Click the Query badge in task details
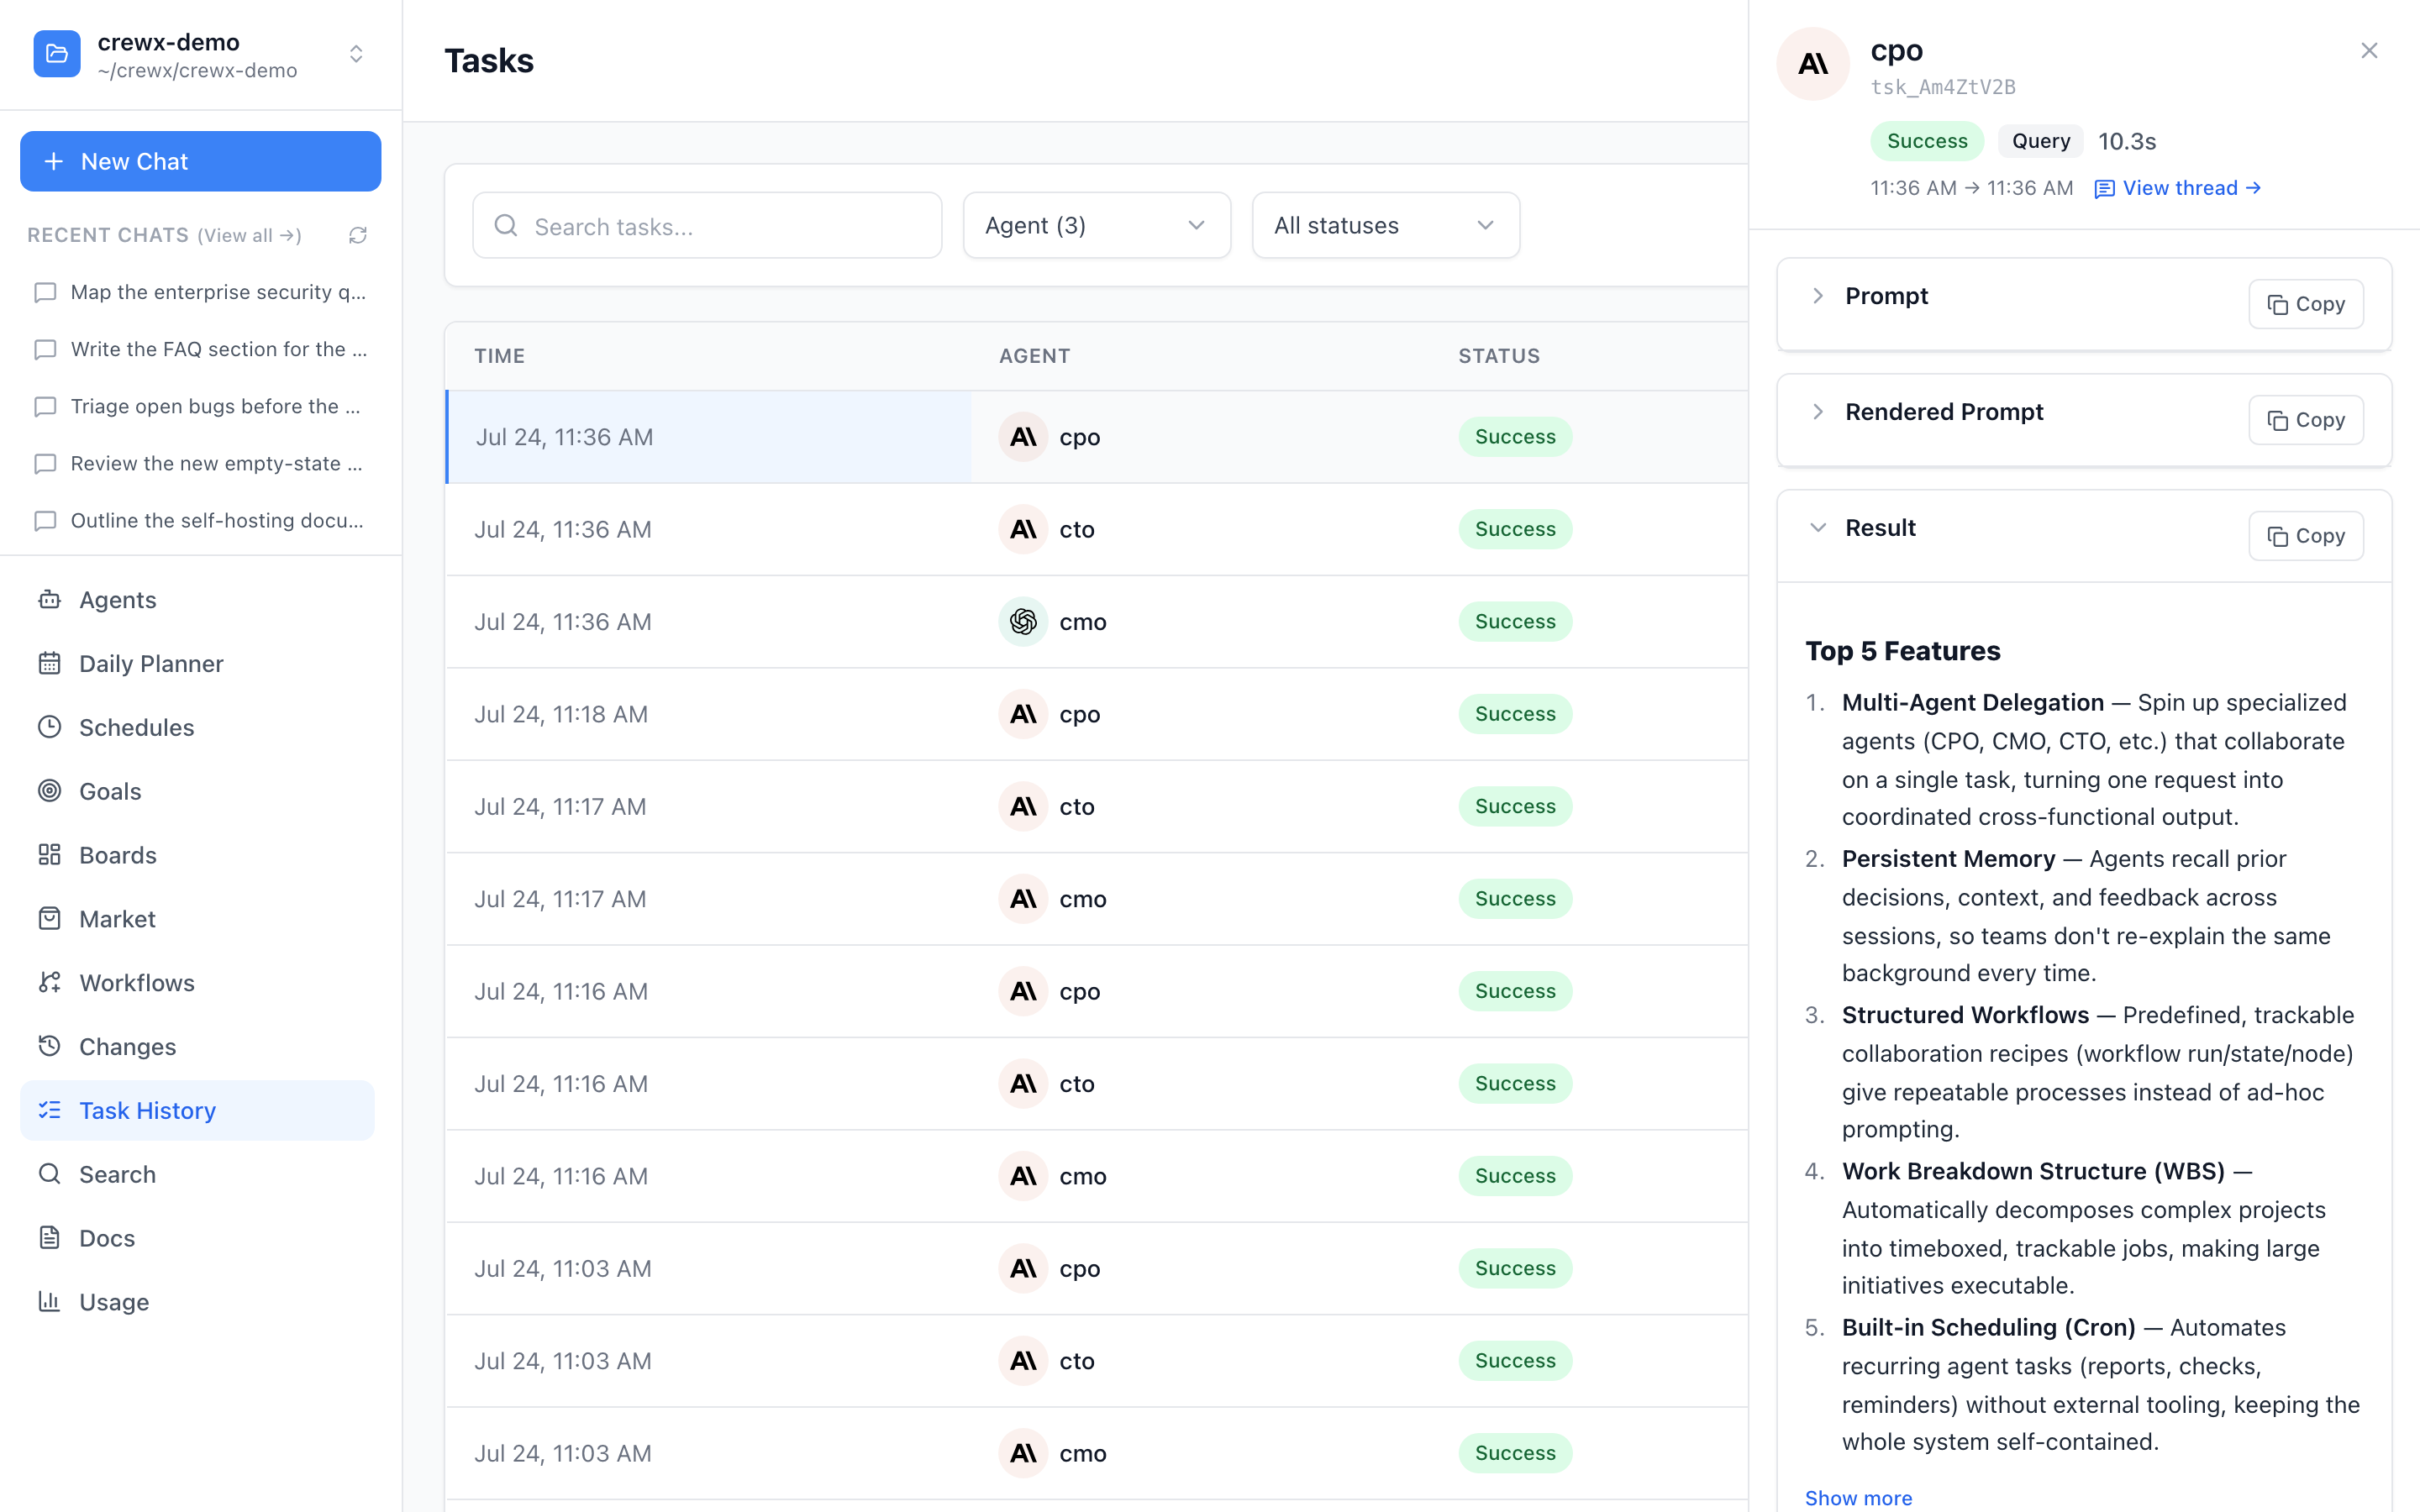Screen dimensions: 2420x1512 [x=2040, y=141]
